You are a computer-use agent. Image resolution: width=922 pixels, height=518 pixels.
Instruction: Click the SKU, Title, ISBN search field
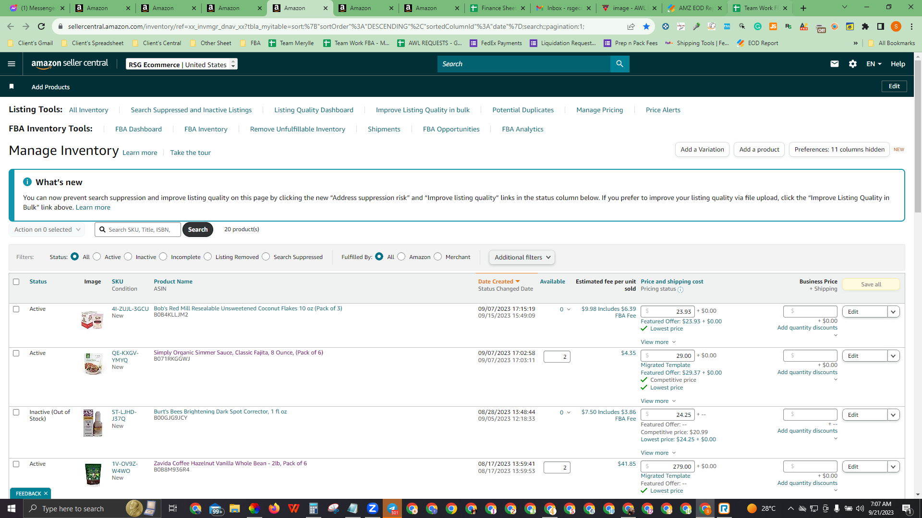pyautogui.click(x=138, y=230)
